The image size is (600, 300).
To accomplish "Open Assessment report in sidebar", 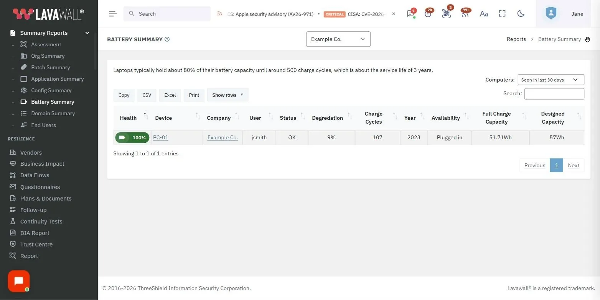I will click(x=46, y=44).
